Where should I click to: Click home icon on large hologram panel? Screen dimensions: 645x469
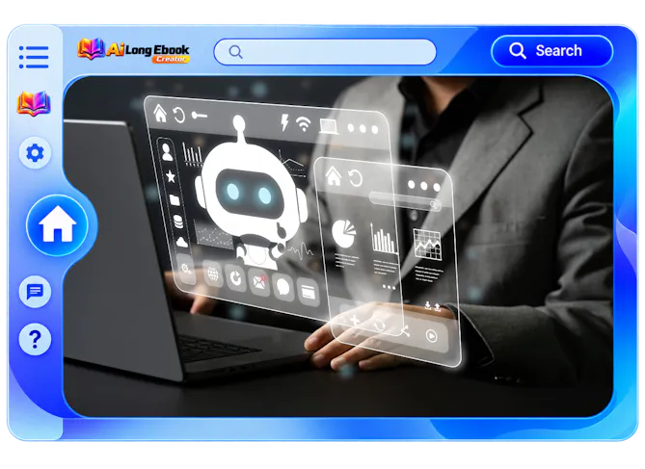pos(160,113)
